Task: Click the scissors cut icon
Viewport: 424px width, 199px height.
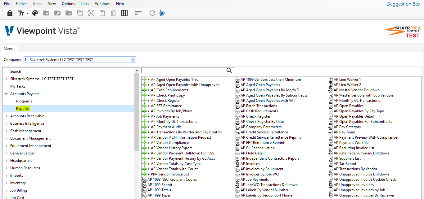Action: pos(91,13)
